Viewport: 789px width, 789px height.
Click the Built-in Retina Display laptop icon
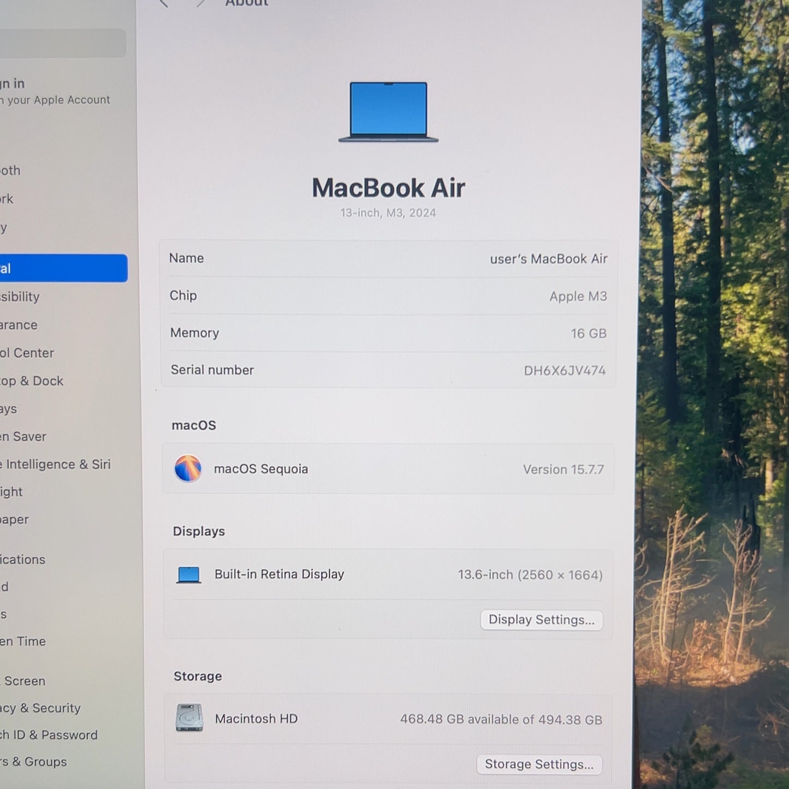[x=189, y=574]
